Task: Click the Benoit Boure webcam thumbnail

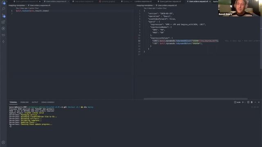Action: (x=240, y=8)
